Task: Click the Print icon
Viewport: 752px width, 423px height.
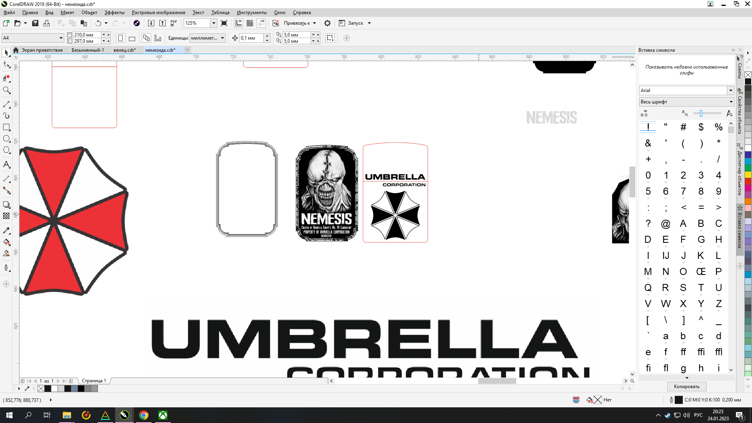Action: 47,23
